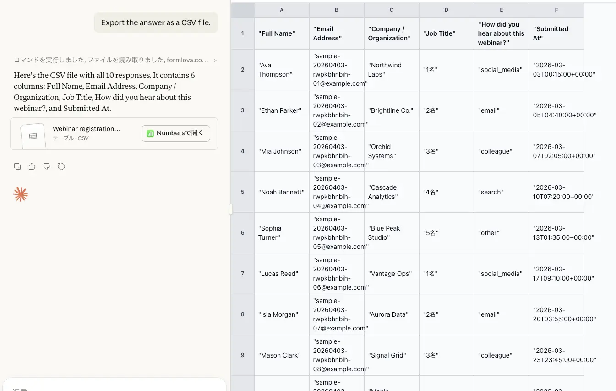Click the retry response icon
The height and width of the screenshot is (391, 616).
[x=61, y=166]
